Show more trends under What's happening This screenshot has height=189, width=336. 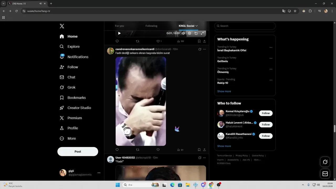click(224, 91)
